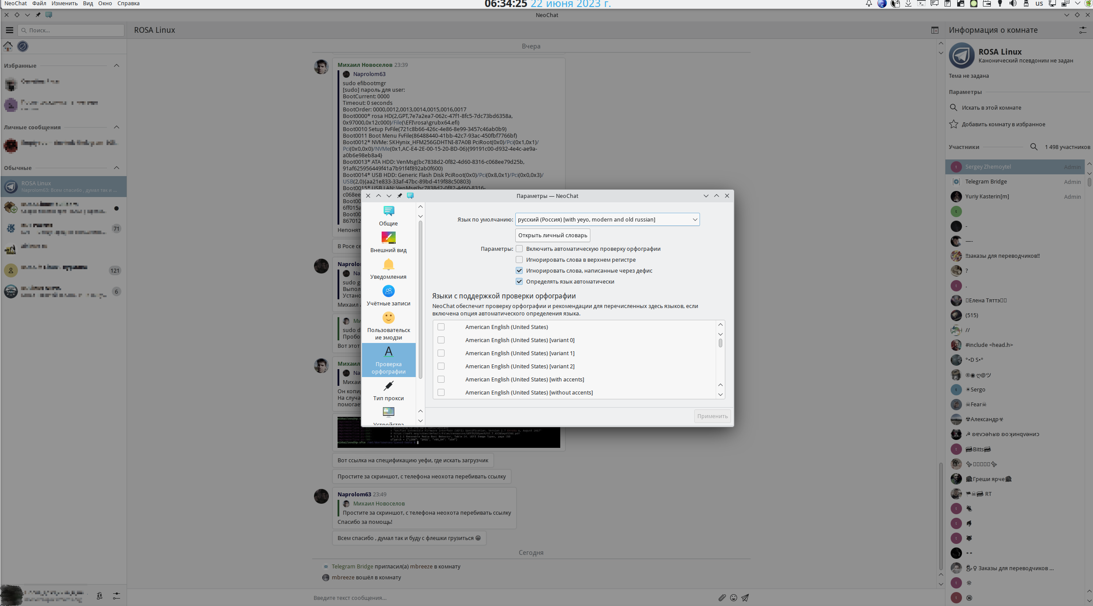
Task: Click the Открыть личный словарь button
Action: tap(552, 235)
